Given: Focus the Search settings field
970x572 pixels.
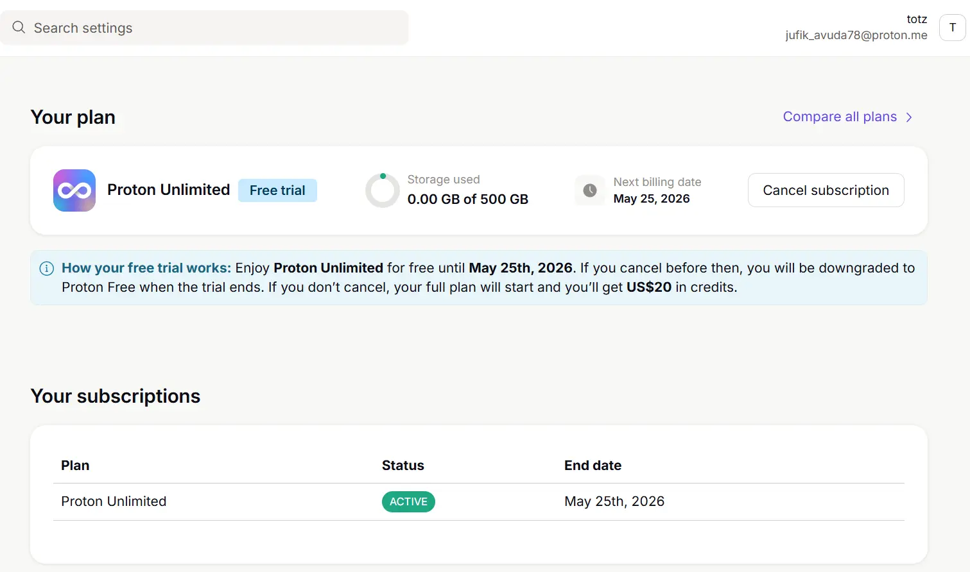Looking at the screenshot, I should coord(204,28).
